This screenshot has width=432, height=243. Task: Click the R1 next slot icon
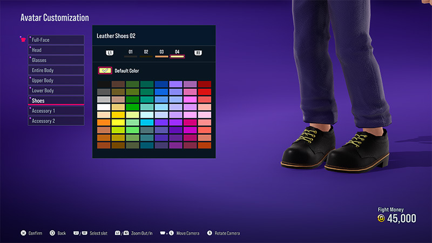pyautogui.click(x=198, y=52)
